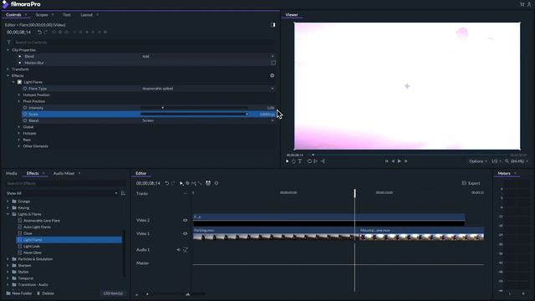
Task: Switch to the Layout tab
Action: (87, 15)
